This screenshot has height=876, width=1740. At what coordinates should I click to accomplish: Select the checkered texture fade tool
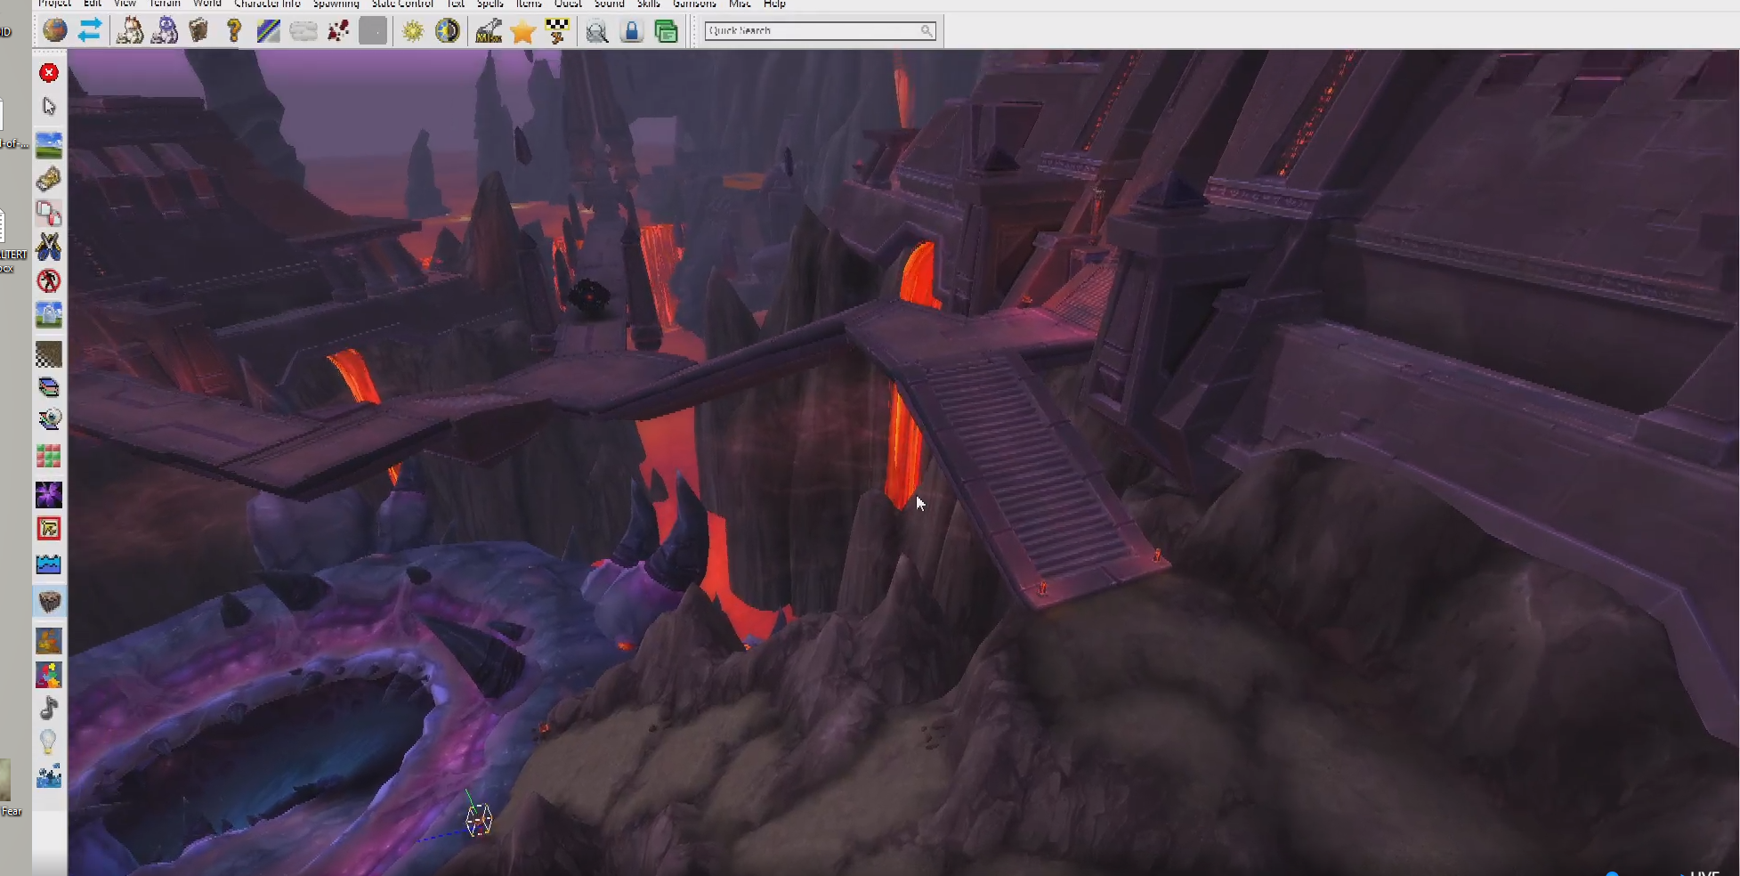tap(49, 354)
